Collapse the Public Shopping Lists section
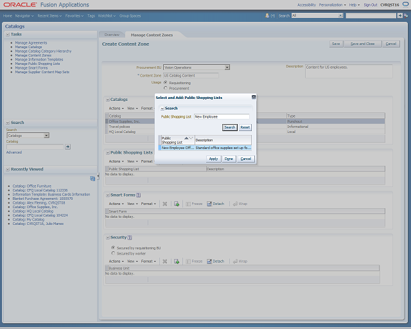 pyautogui.click(x=108, y=152)
